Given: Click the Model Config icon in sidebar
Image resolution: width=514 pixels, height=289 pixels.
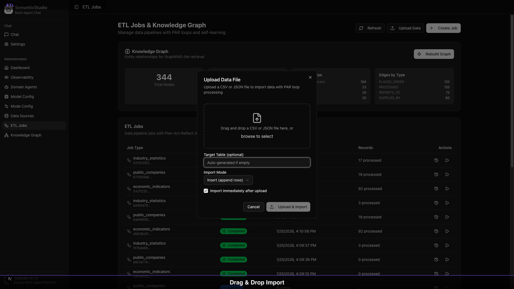Looking at the screenshot, I should (6, 97).
